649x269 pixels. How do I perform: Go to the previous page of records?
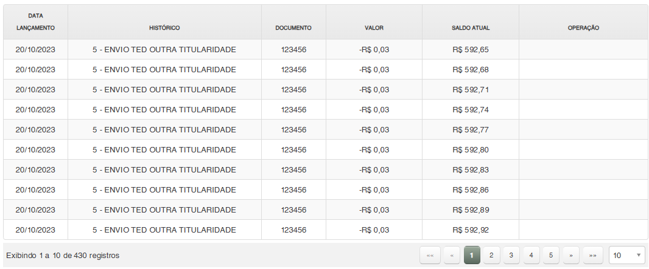[452, 256]
